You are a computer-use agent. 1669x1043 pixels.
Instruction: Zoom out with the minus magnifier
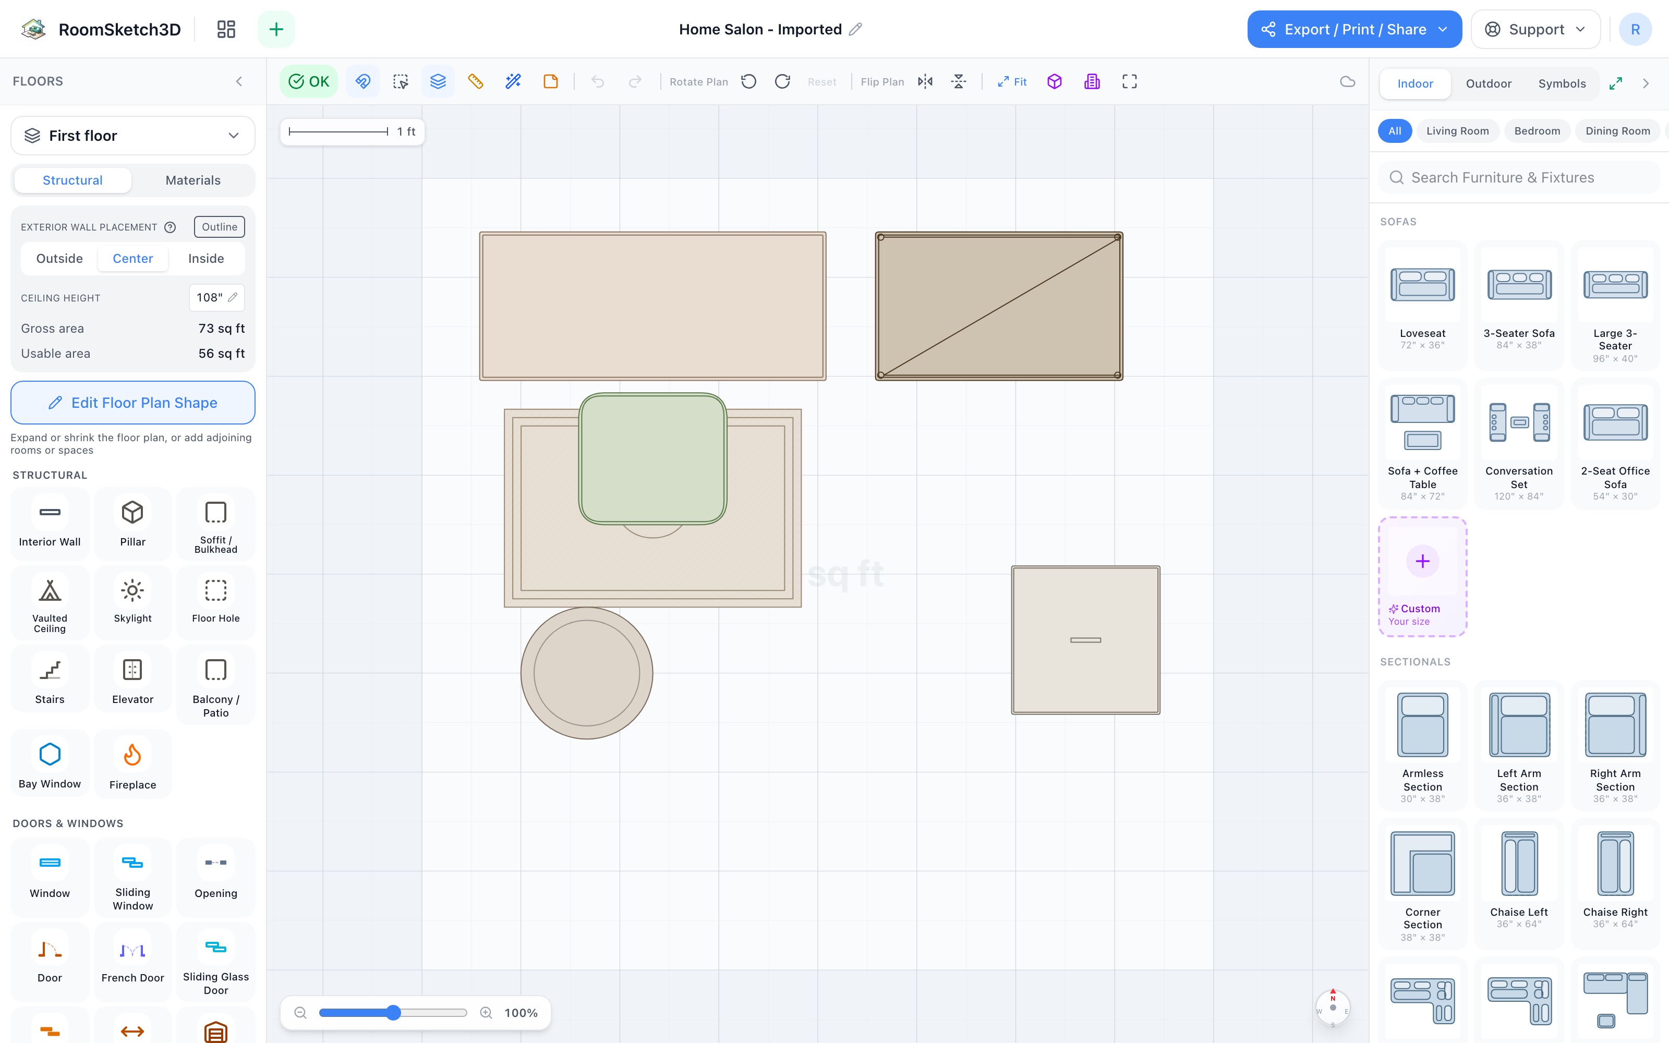pos(300,1013)
